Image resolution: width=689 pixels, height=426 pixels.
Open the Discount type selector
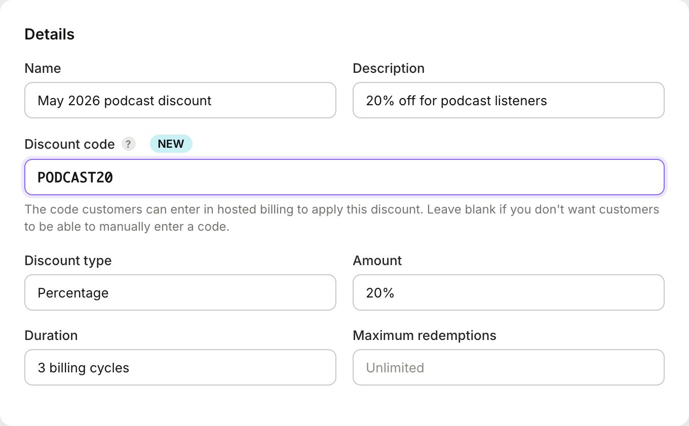180,292
